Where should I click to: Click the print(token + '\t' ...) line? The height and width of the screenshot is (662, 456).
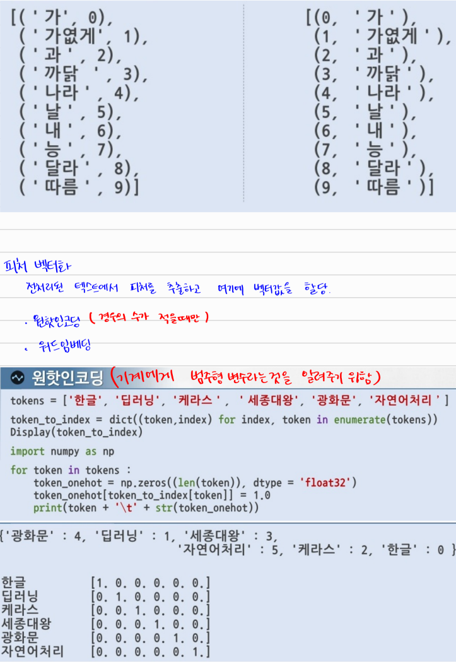pos(146,507)
